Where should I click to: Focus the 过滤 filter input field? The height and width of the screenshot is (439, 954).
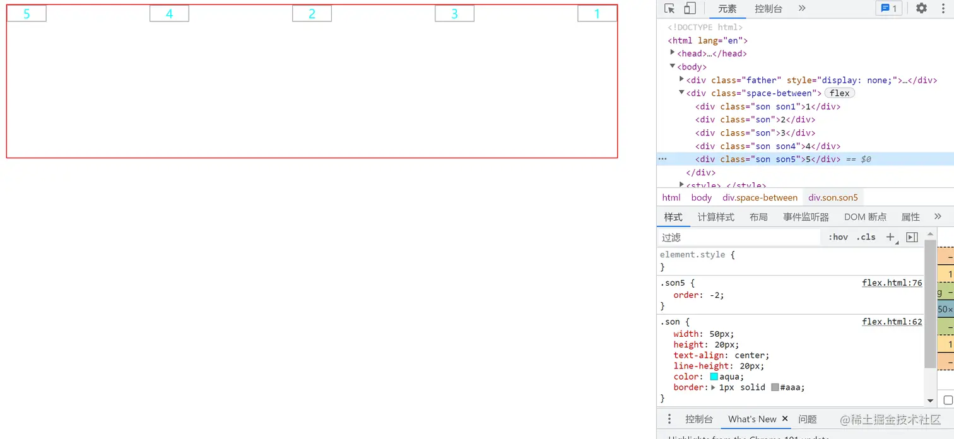click(x=738, y=237)
